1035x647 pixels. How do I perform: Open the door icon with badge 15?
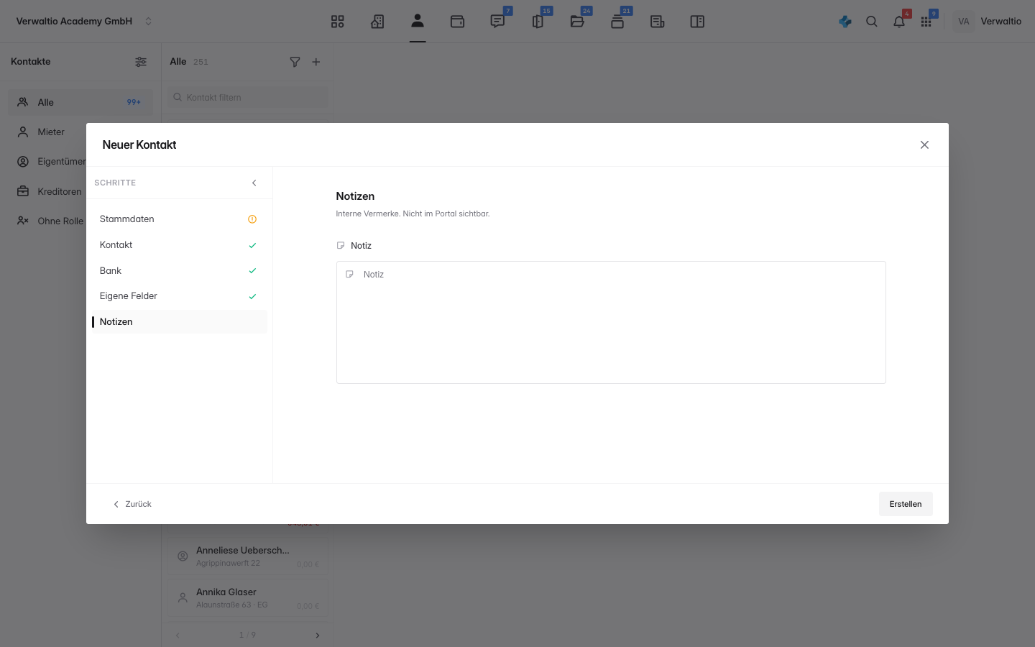(538, 22)
